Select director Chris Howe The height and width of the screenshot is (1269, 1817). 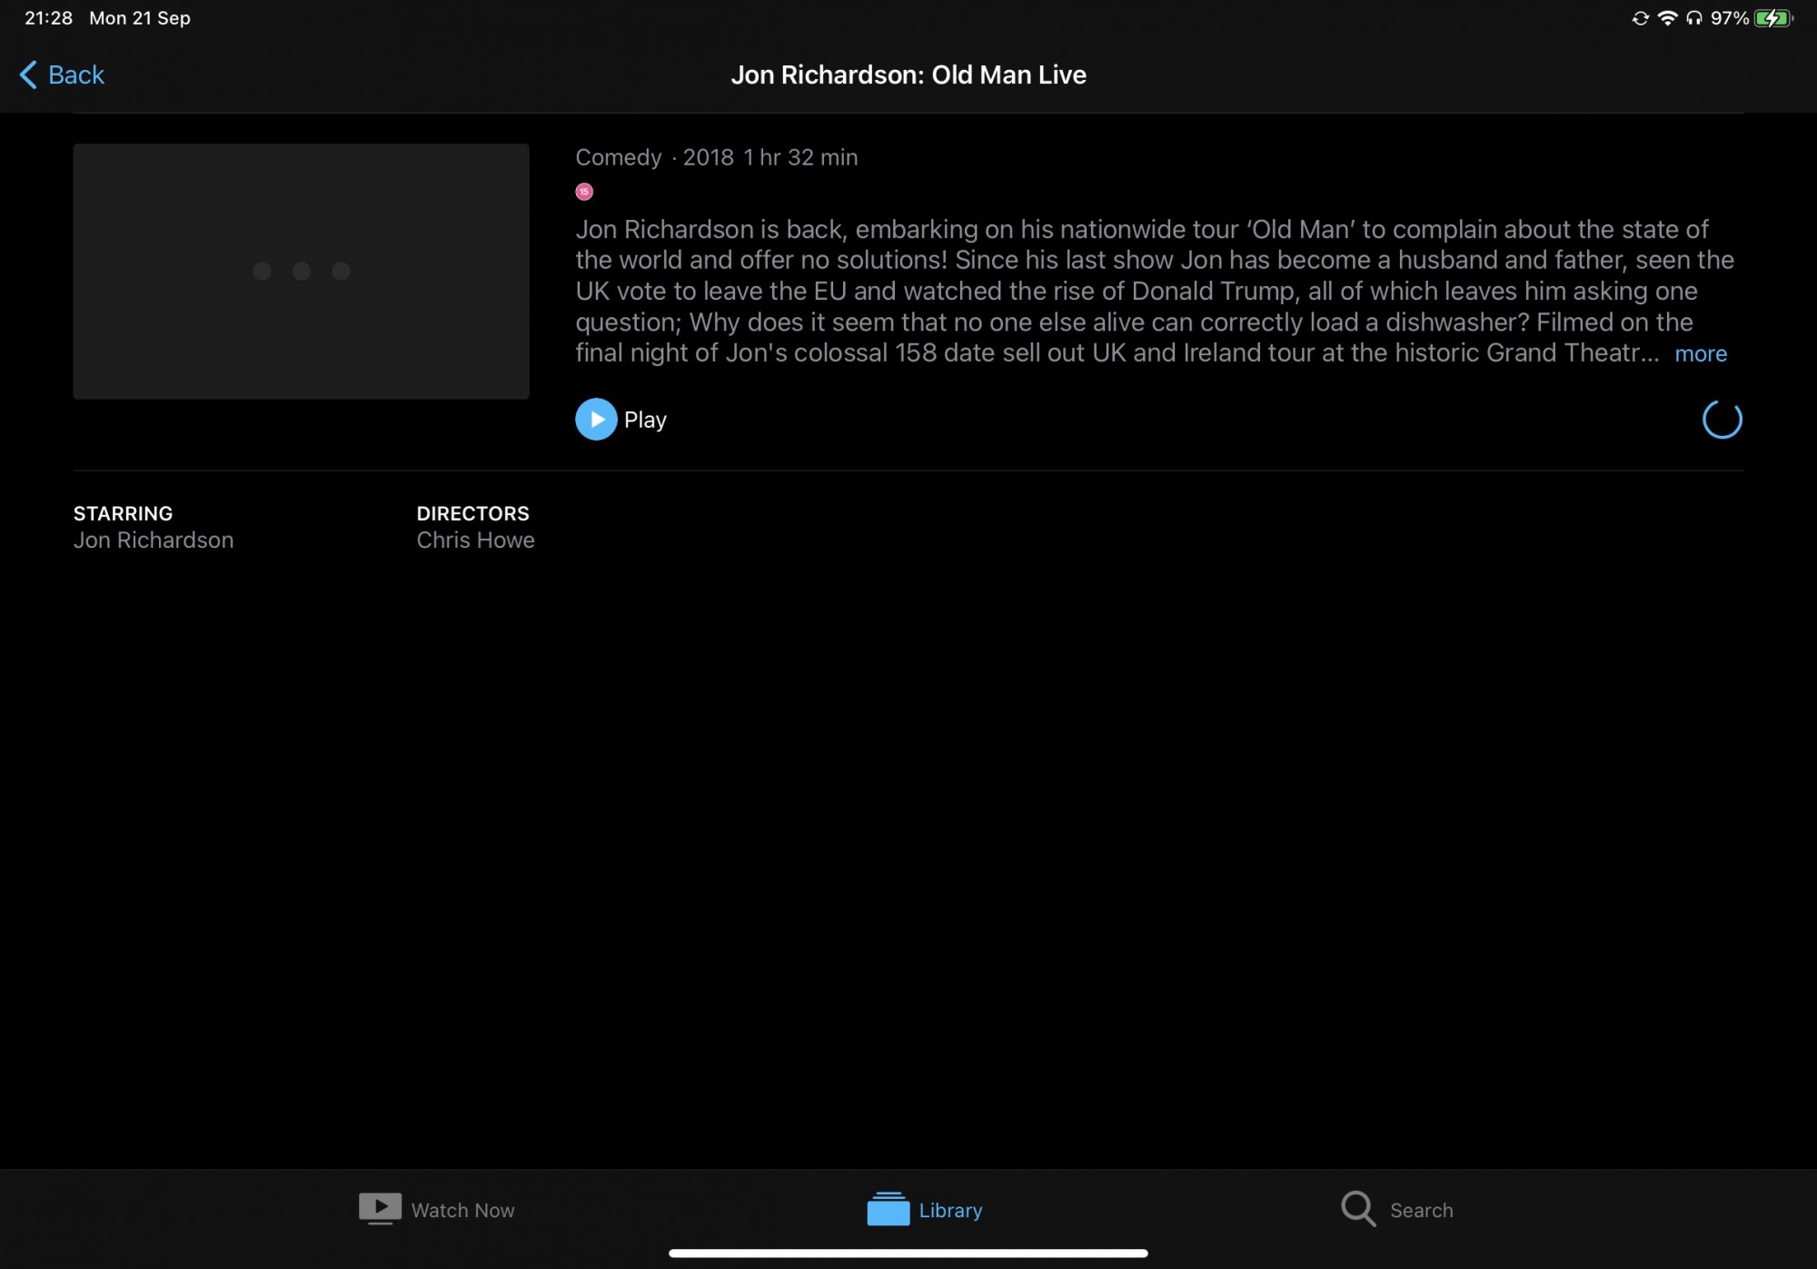[475, 540]
